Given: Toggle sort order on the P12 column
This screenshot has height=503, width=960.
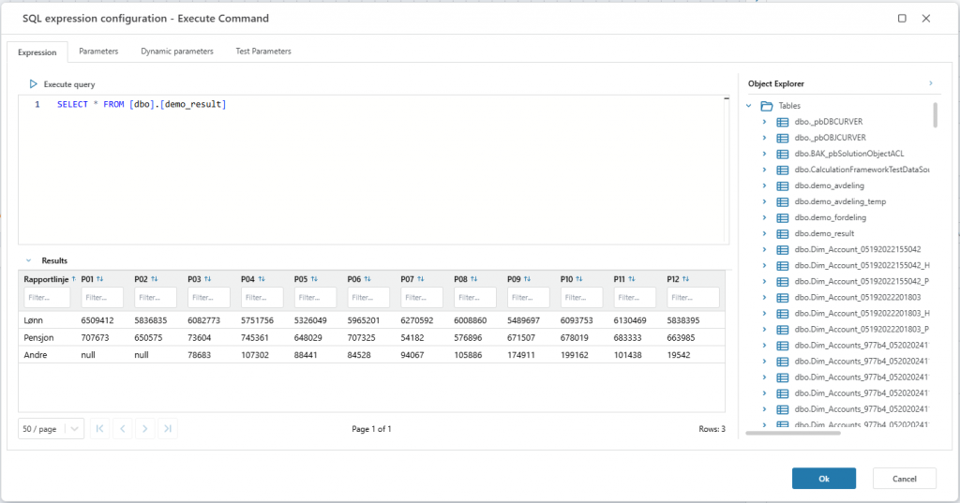Looking at the screenshot, I should tap(686, 279).
